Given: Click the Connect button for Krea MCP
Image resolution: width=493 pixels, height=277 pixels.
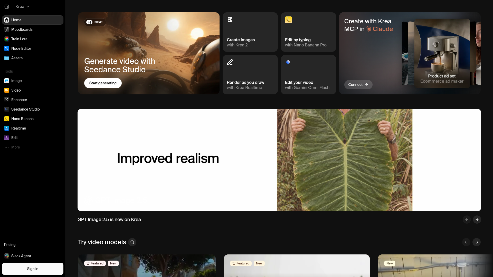Looking at the screenshot, I should click(x=358, y=85).
